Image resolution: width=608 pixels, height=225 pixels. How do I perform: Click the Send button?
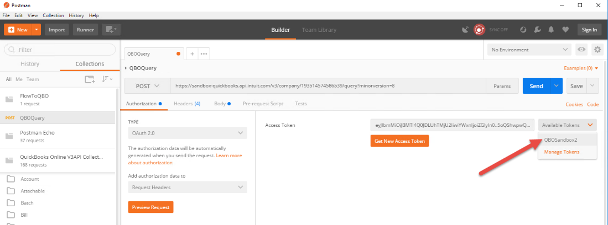(x=537, y=86)
